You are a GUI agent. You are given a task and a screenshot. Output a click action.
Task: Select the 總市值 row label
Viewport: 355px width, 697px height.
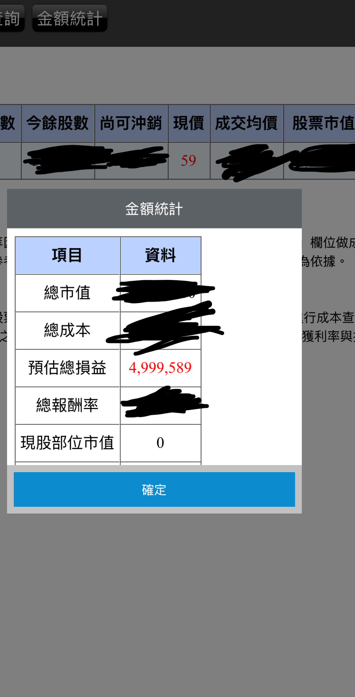tap(67, 293)
